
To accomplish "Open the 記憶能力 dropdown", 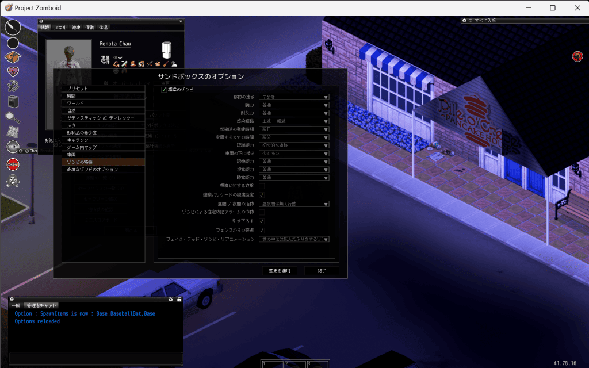I will pos(294,162).
